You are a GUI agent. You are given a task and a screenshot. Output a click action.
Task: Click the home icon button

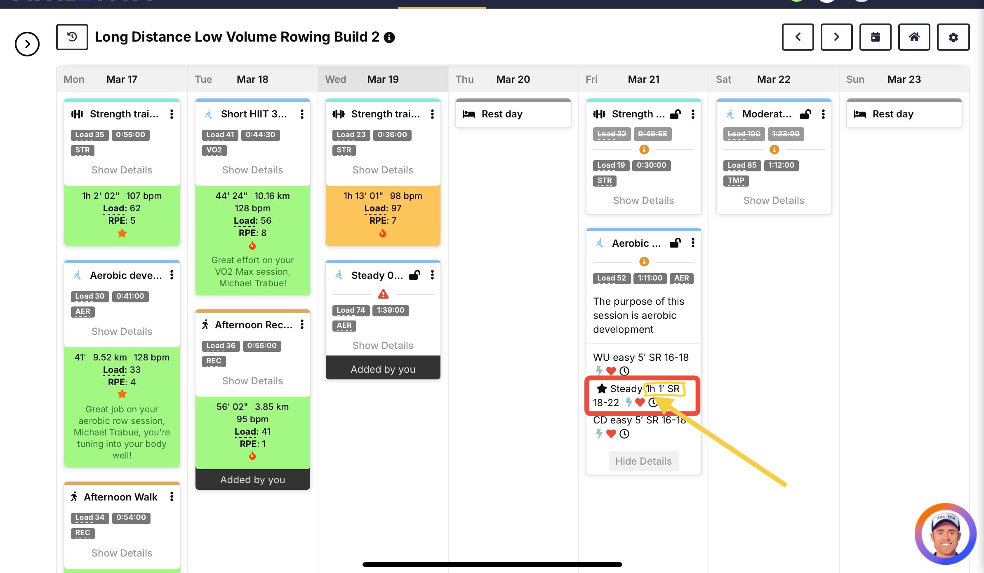(x=914, y=37)
